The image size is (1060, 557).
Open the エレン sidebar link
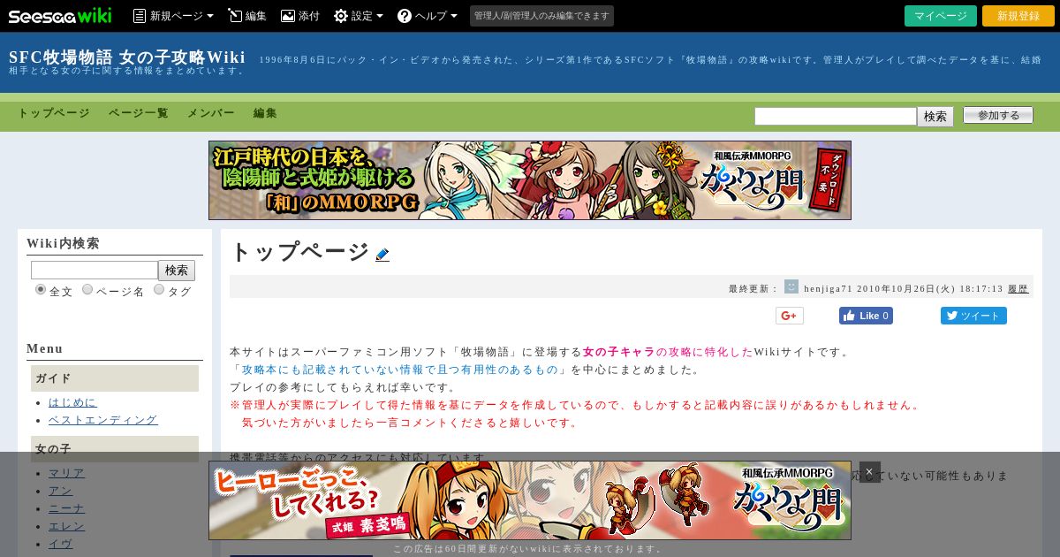[x=67, y=526]
